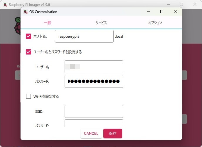This screenshot has height=147, width=202.
Task: Focus the hostname field containing raspberrypi5
Action: pos(84,36)
